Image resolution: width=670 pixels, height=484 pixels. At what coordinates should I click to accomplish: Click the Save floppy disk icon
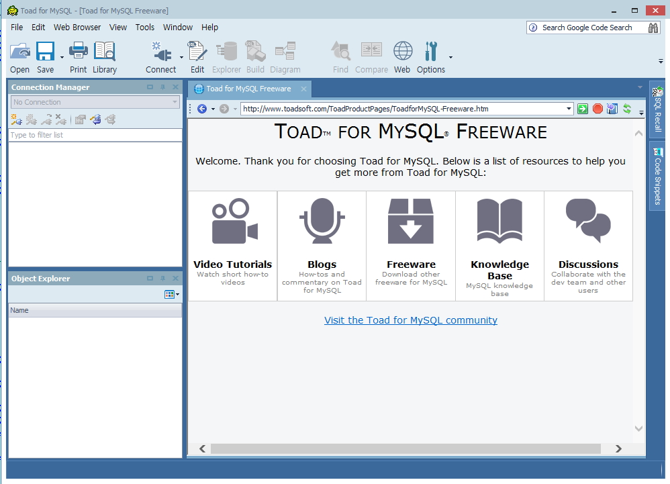45,52
